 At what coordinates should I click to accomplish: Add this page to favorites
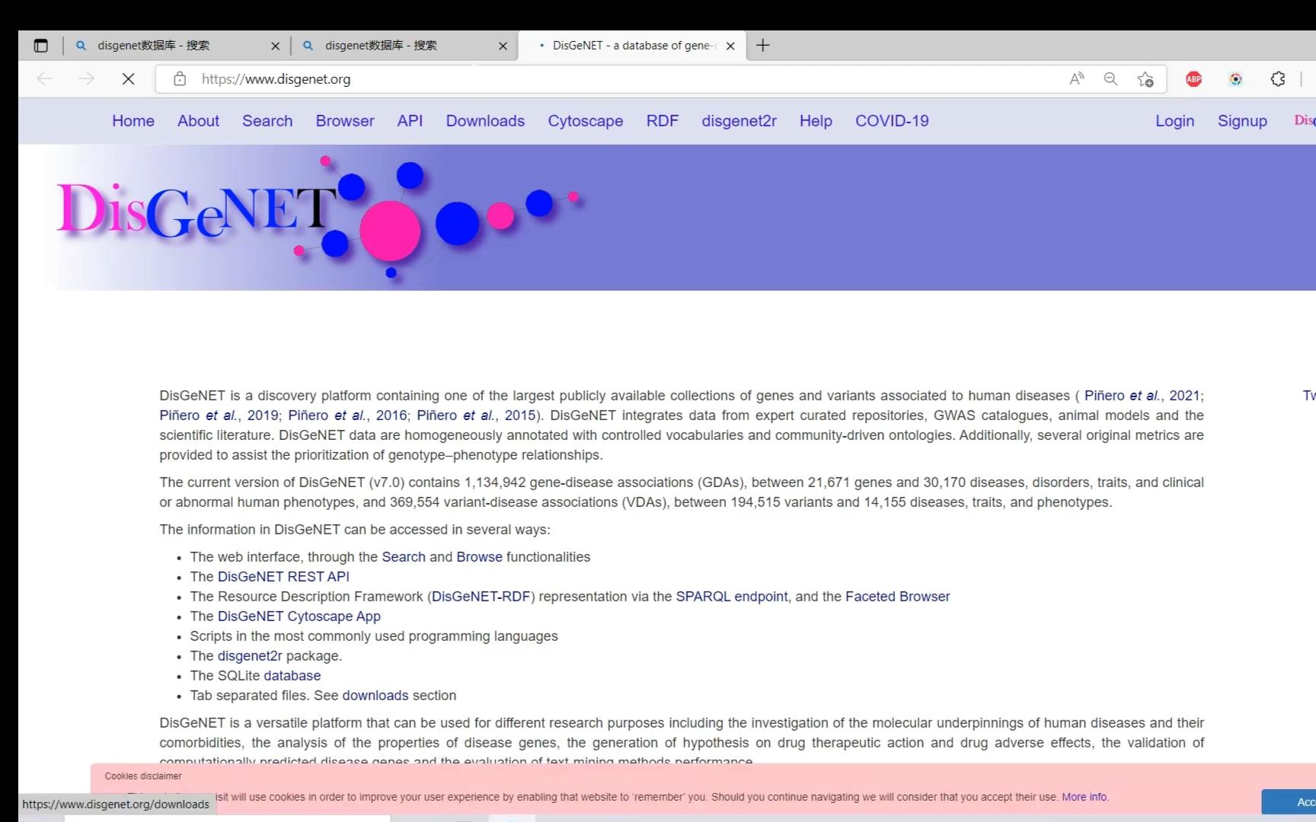pyautogui.click(x=1145, y=78)
